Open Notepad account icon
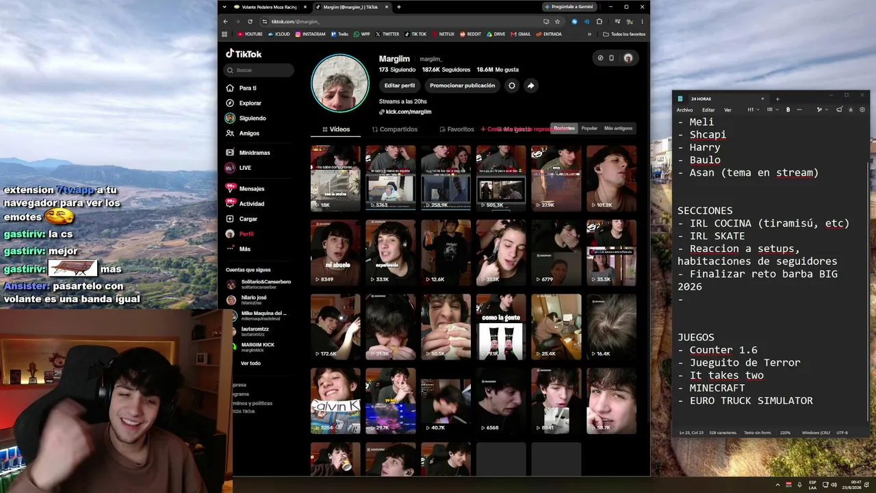 tap(851, 110)
